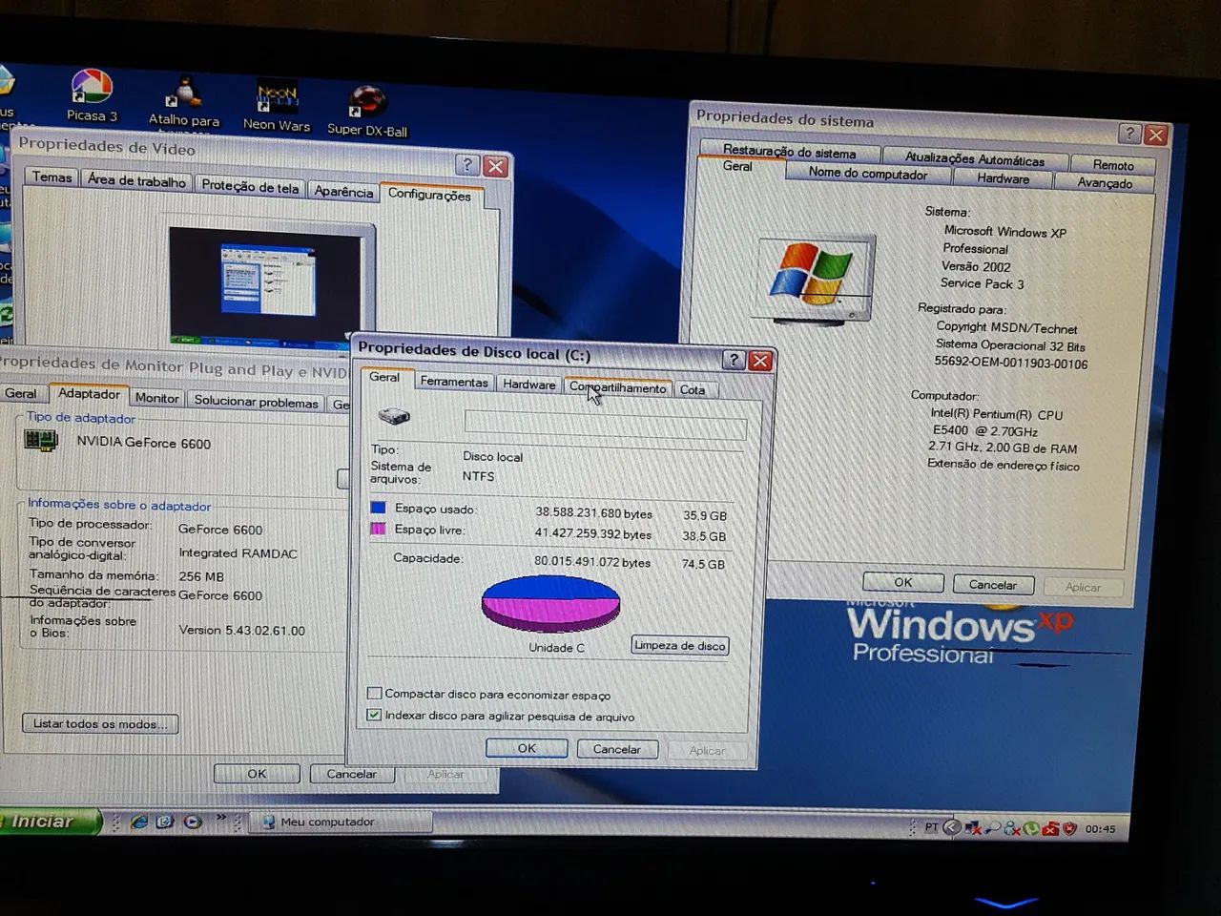Open the Ferramentas tab in disk properties
The height and width of the screenshot is (916, 1221).
(454, 382)
